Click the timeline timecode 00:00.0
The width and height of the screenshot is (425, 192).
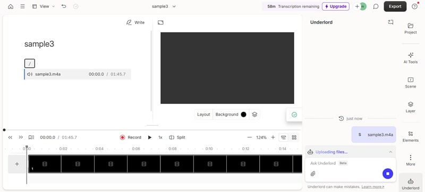coord(47,137)
